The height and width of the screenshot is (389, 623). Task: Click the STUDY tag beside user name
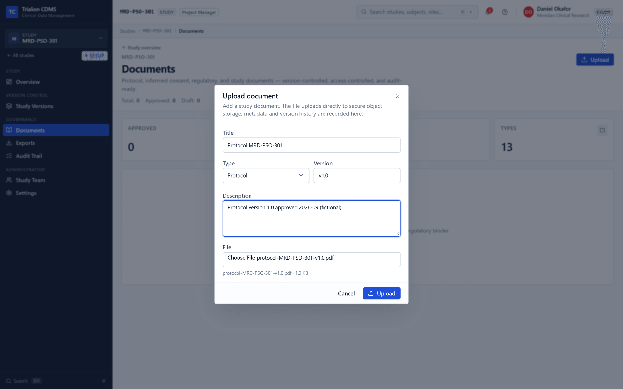[x=603, y=12]
